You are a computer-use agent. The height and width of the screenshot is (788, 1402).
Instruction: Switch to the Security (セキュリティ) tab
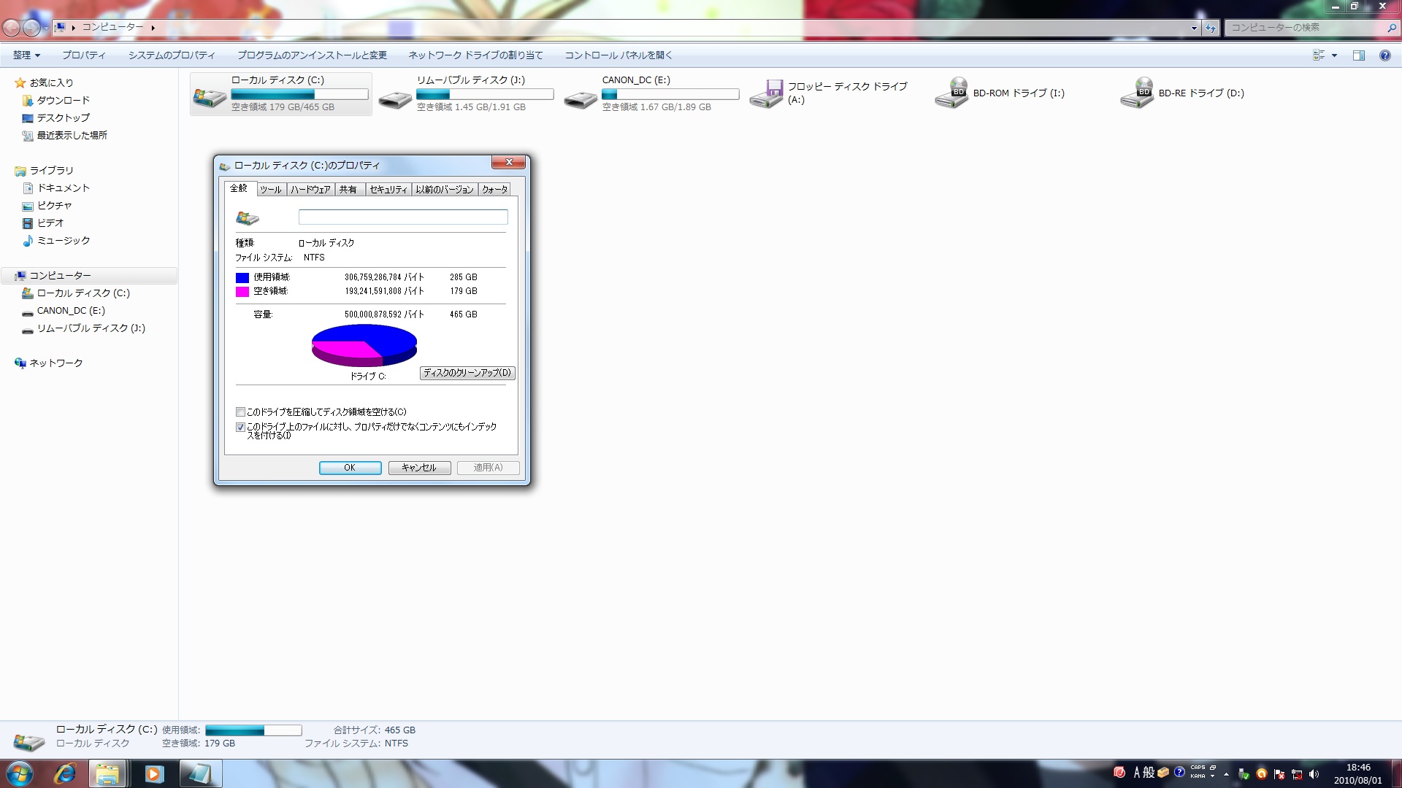tap(388, 190)
